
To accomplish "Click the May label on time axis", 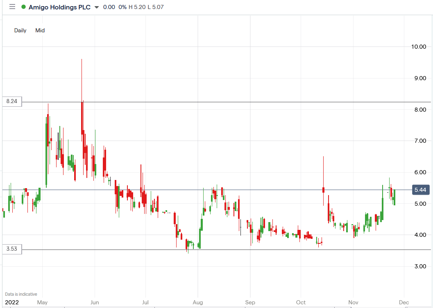I will click(x=42, y=303).
